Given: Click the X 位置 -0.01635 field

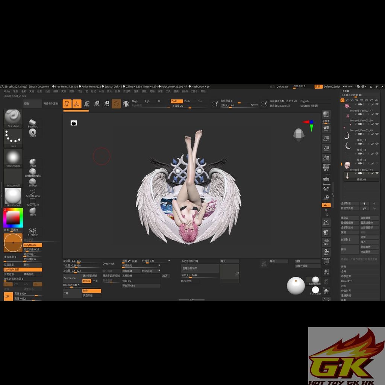Looking at the screenshot, I should point(82,261).
